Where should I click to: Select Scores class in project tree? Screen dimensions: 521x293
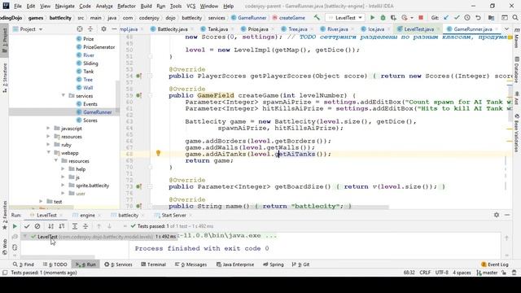[90, 120]
